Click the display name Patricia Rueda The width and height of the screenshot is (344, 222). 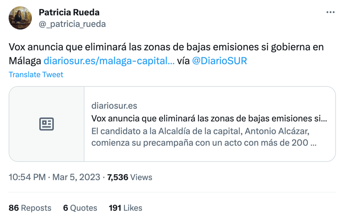69,12
